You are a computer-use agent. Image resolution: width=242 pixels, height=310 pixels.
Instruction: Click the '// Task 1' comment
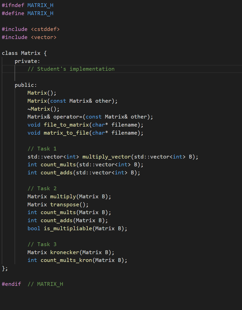pyautogui.click(x=42, y=149)
